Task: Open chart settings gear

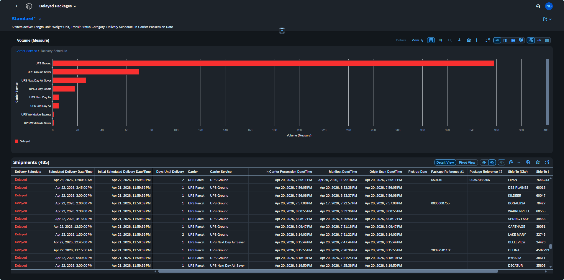Action: 469,40
